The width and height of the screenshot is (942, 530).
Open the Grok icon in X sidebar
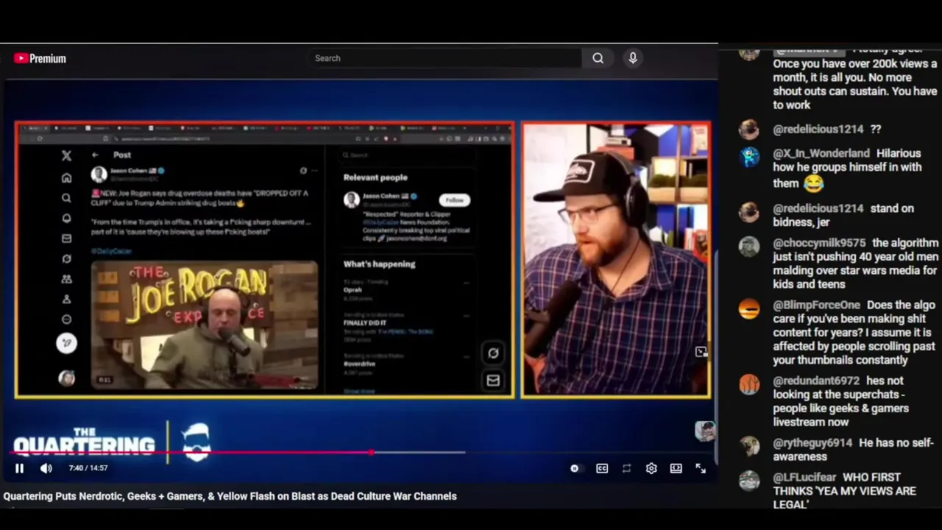pos(66,259)
